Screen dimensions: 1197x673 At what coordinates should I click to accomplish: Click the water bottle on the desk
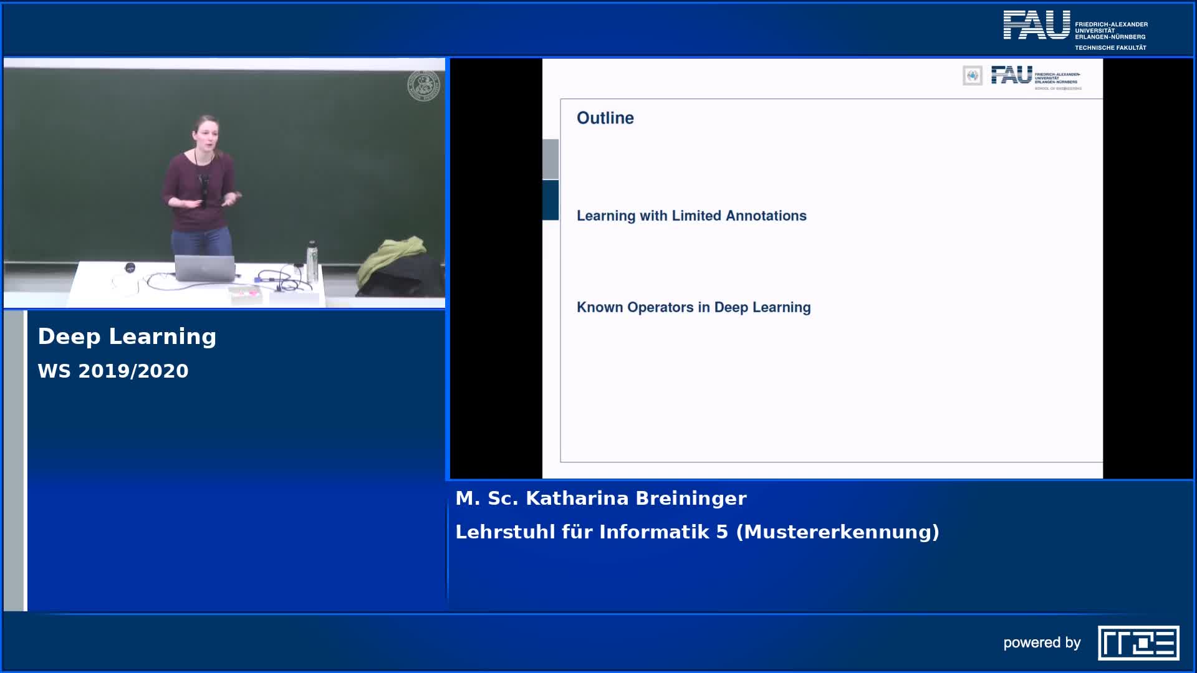point(312,262)
